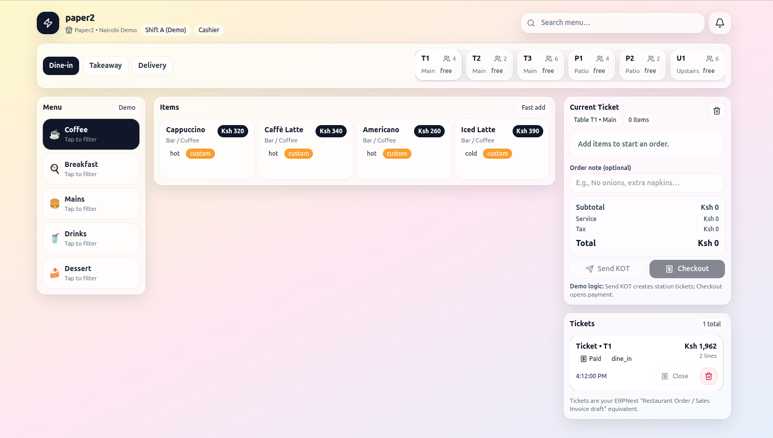Click the notification bell icon

click(719, 23)
